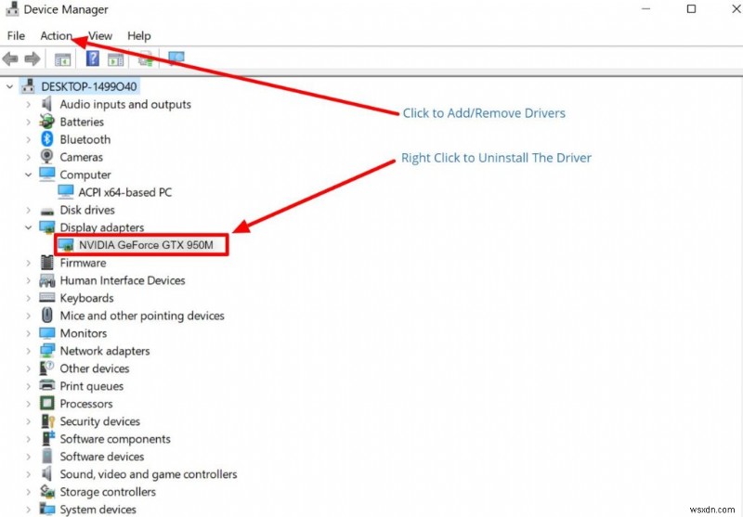Click the Software components icon
Image resolution: width=743 pixels, height=517 pixels.
tap(48, 438)
